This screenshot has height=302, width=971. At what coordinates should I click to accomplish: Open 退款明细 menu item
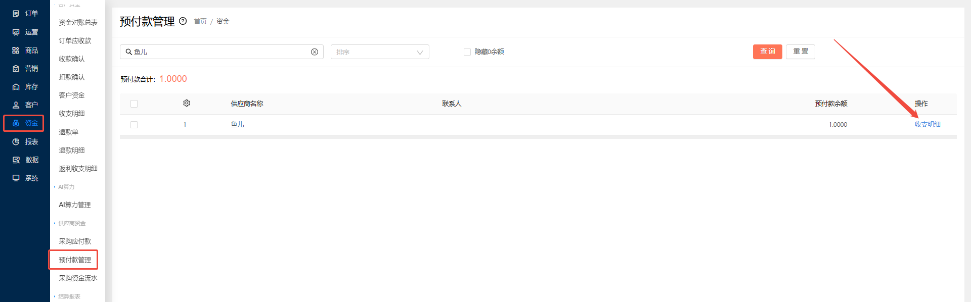pyautogui.click(x=72, y=150)
